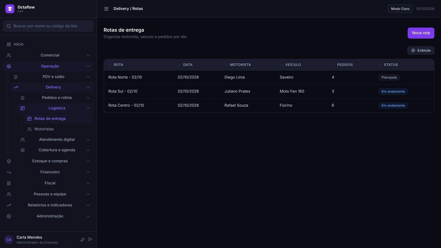Click the Planejada status badge
The image size is (441, 248).
389,77
